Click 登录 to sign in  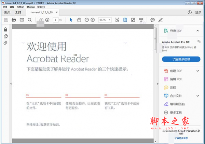click(198, 12)
